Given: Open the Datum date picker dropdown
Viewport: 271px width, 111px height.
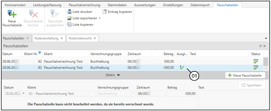Looking at the screenshot, I should pos(24,94).
